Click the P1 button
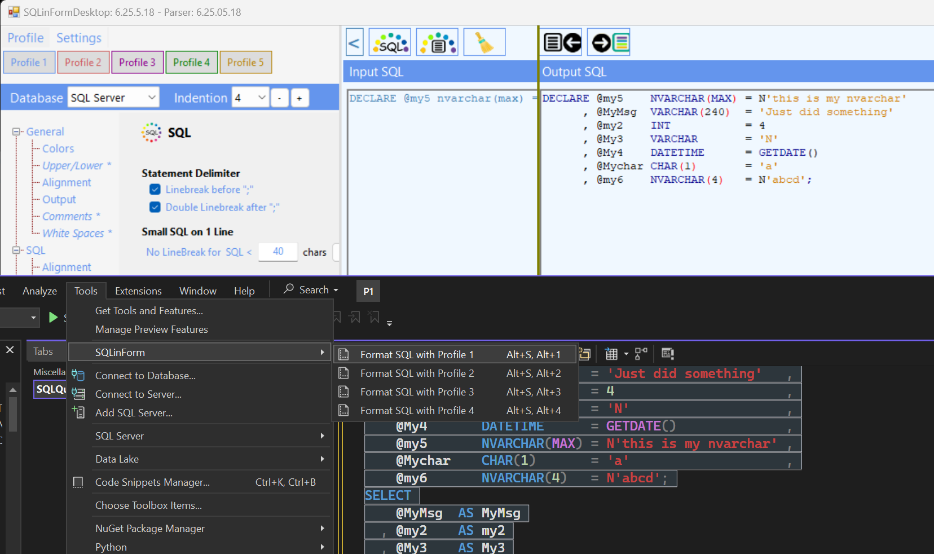This screenshot has width=934, height=554. (x=368, y=291)
